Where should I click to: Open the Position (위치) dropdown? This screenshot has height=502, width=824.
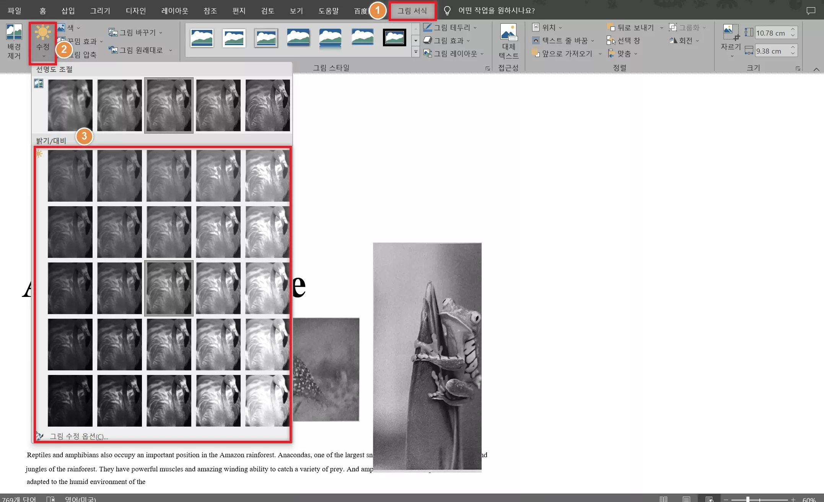pyautogui.click(x=547, y=28)
